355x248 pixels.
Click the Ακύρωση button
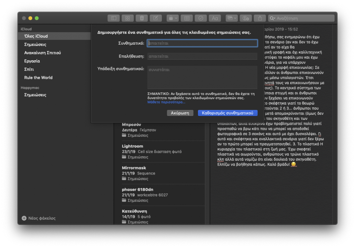pos(180,113)
